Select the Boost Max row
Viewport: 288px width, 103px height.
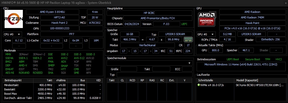tap(53, 94)
